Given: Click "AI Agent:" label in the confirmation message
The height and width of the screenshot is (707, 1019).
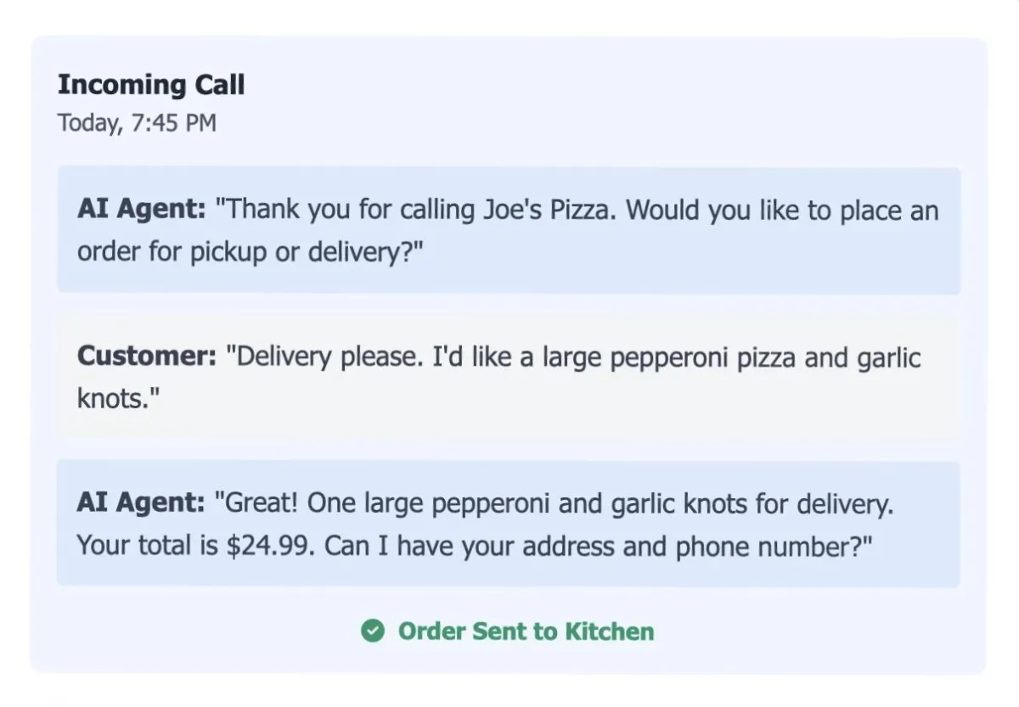Looking at the screenshot, I should pyautogui.click(x=141, y=503).
